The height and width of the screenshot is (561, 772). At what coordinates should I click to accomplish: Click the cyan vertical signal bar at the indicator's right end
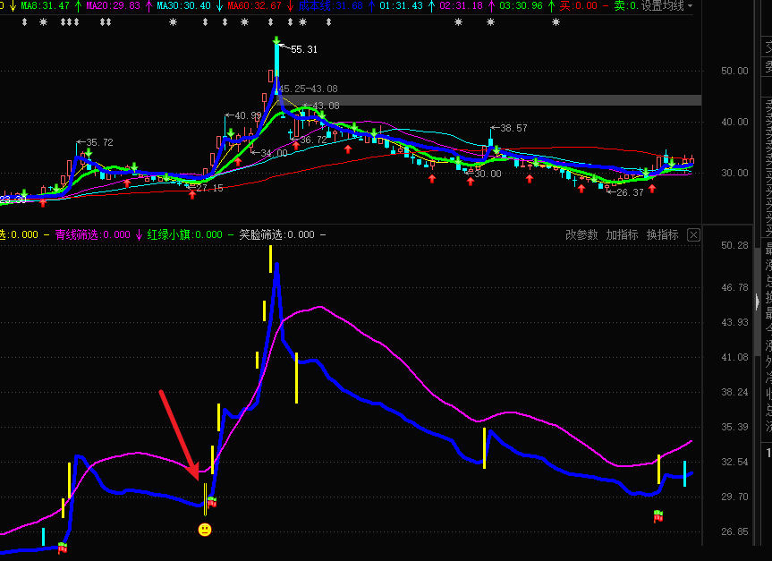point(684,473)
